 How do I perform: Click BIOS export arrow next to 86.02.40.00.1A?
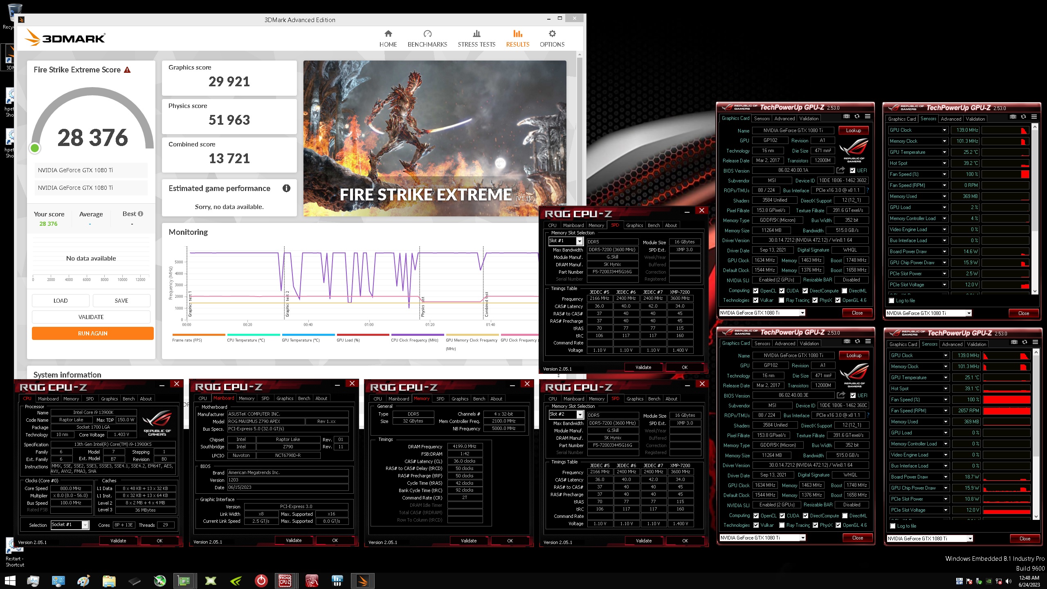[840, 170]
